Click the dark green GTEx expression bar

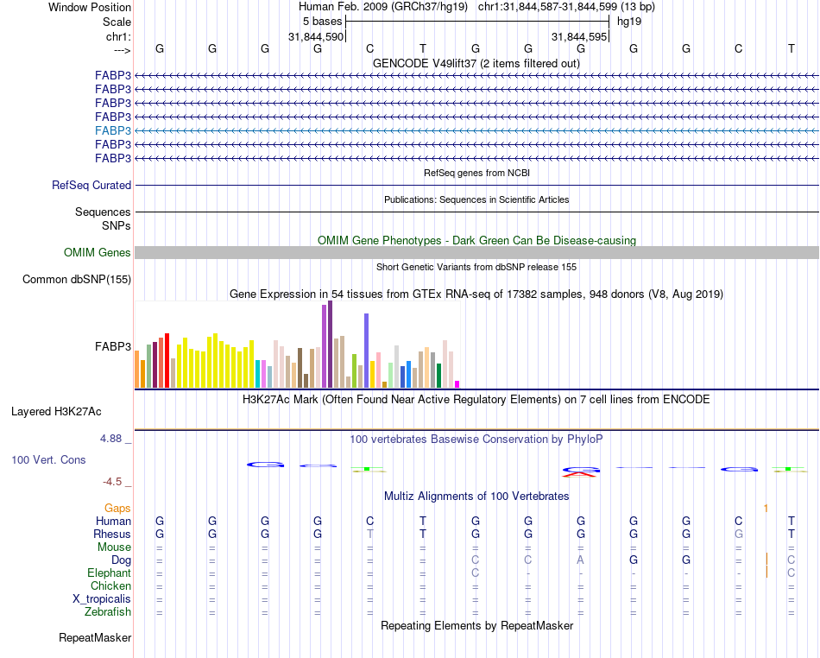(x=438, y=376)
